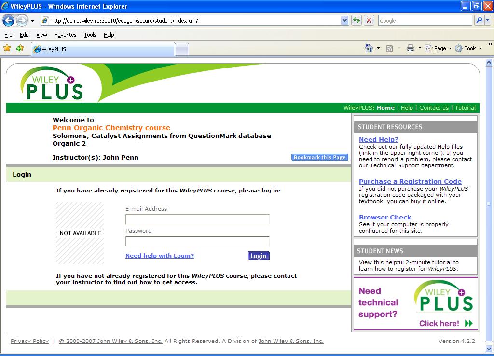The height and width of the screenshot is (356, 494).
Task: Select the WileyPLUS browser tab
Action: [103, 49]
